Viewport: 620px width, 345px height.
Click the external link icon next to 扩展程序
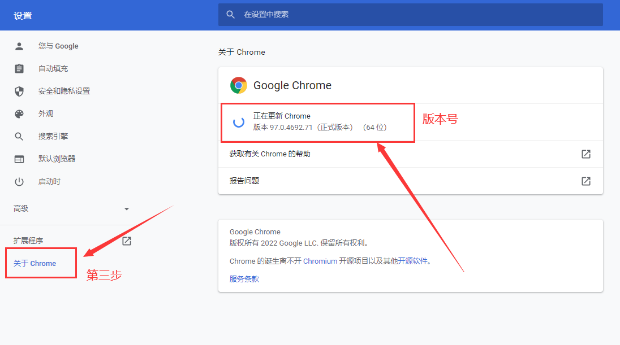tap(127, 241)
